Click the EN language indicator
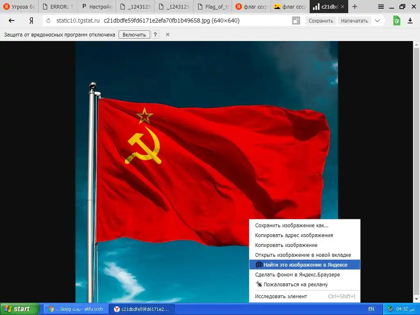The image size is (420, 315). tap(371, 309)
